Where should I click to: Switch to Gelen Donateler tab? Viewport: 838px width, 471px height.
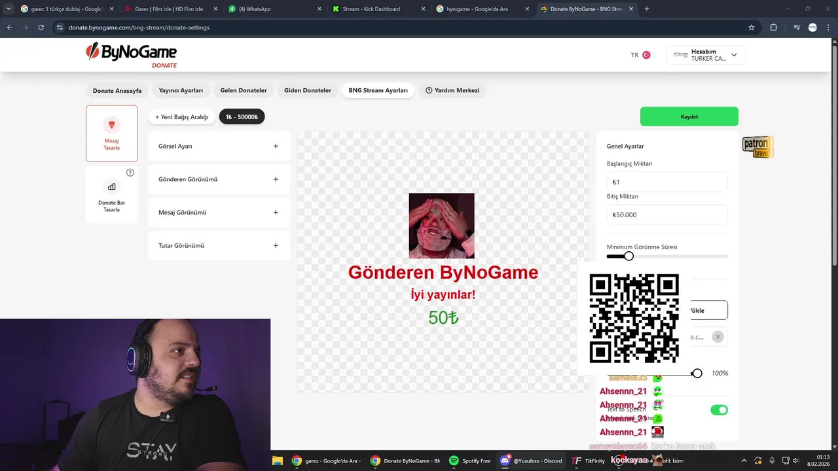click(244, 90)
